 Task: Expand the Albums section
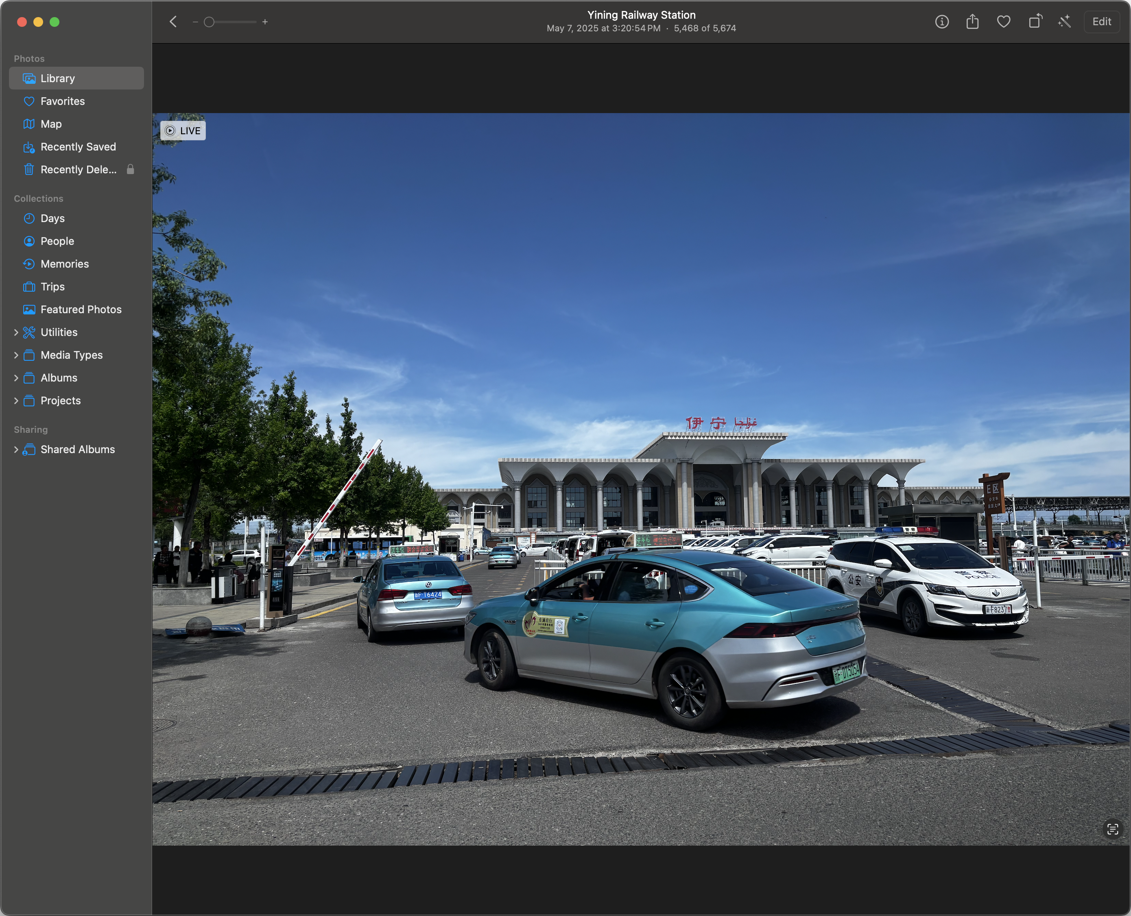click(x=16, y=378)
